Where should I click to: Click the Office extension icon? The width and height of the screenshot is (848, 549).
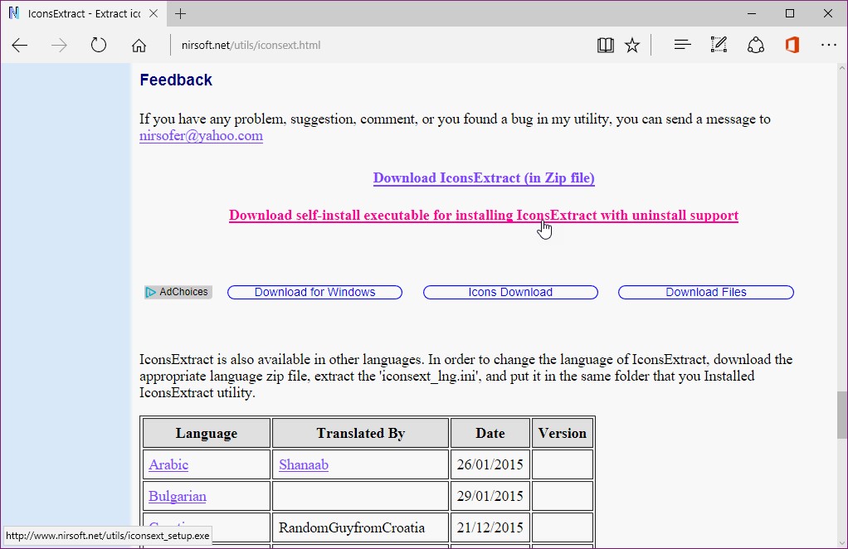click(x=792, y=46)
